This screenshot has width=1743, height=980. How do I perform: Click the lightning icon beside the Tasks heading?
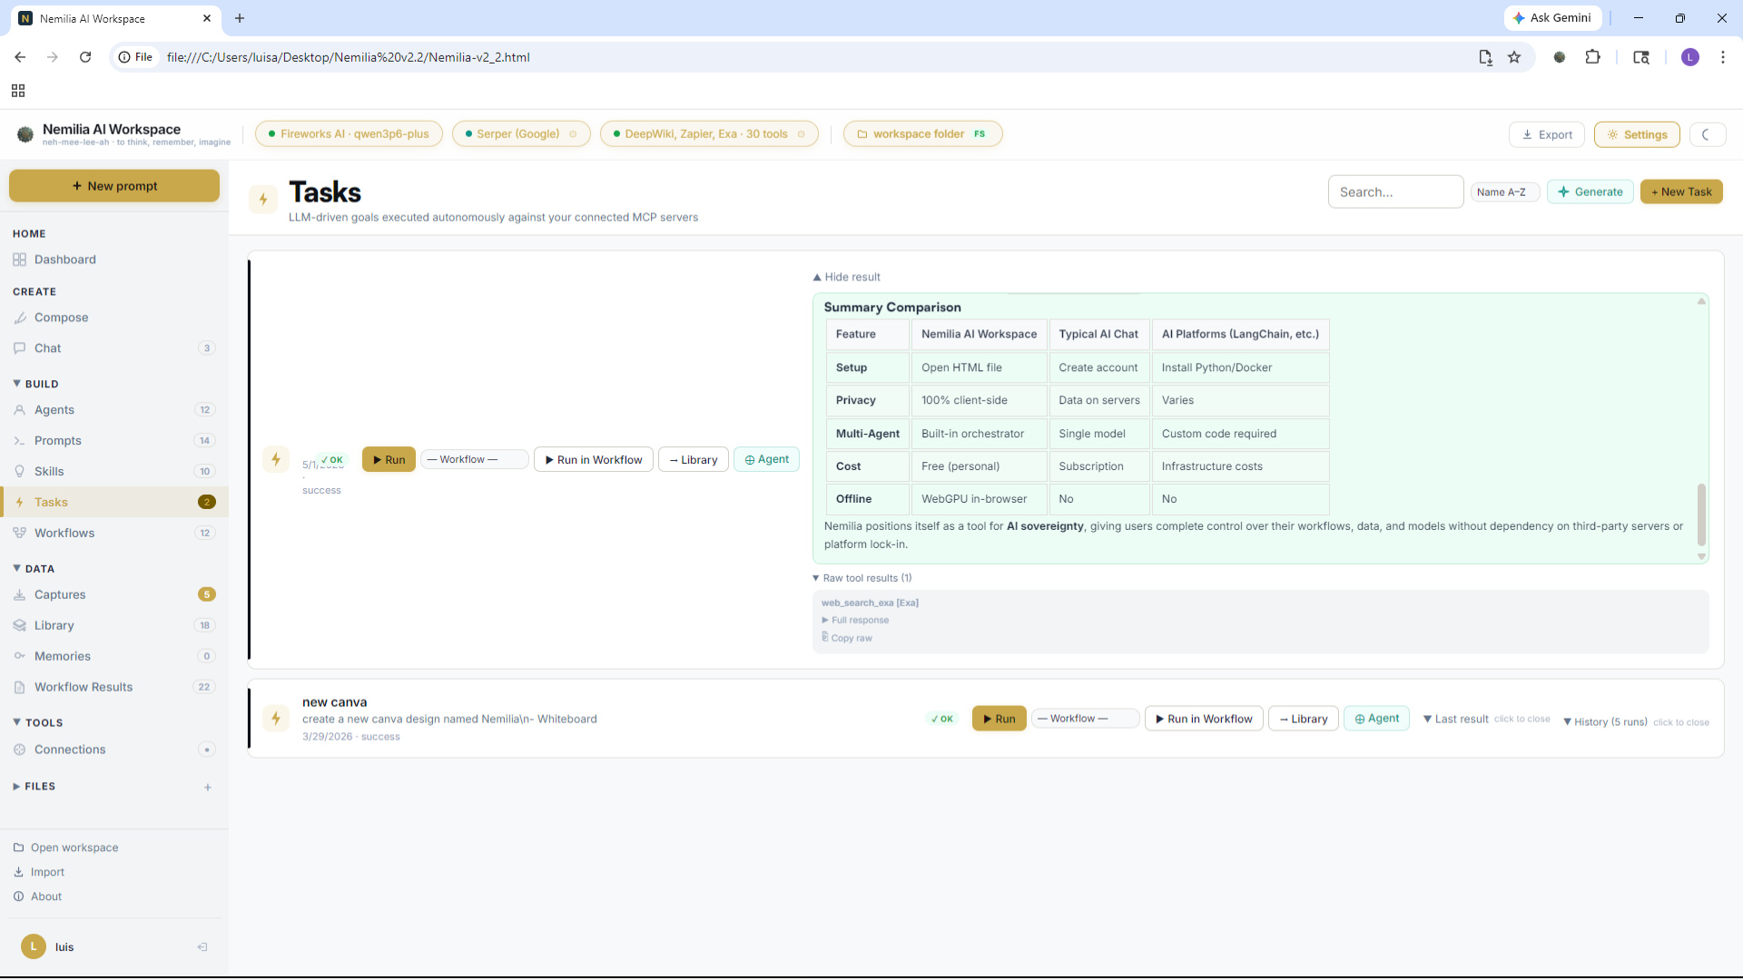[x=263, y=200]
